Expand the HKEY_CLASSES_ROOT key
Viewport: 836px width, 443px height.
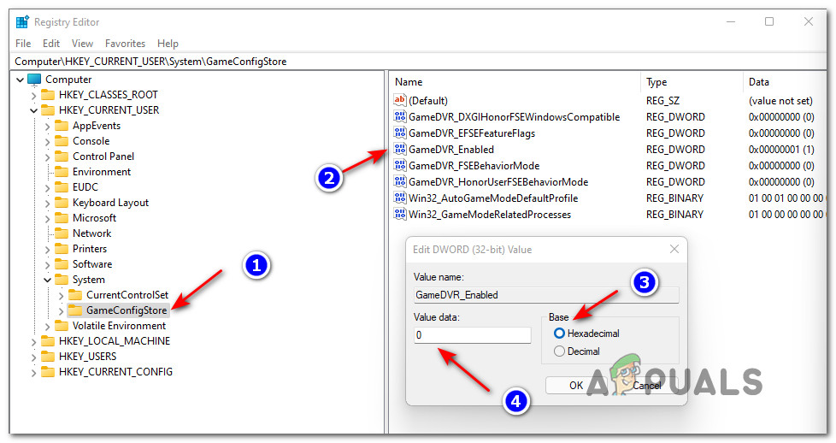[33, 96]
